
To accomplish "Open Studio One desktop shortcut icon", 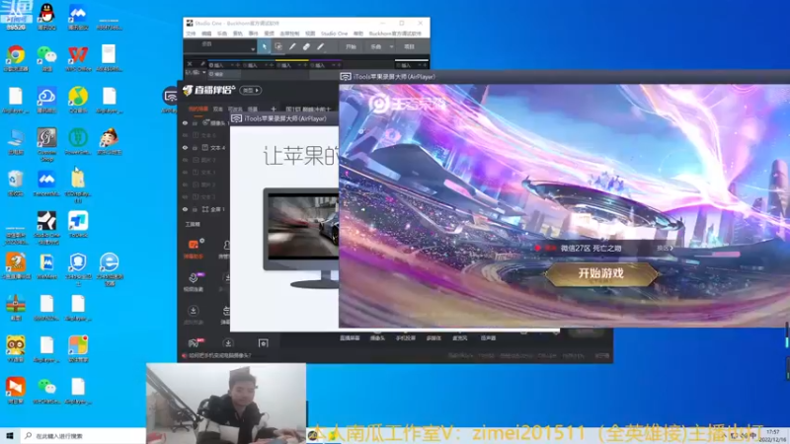I will [46, 220].
